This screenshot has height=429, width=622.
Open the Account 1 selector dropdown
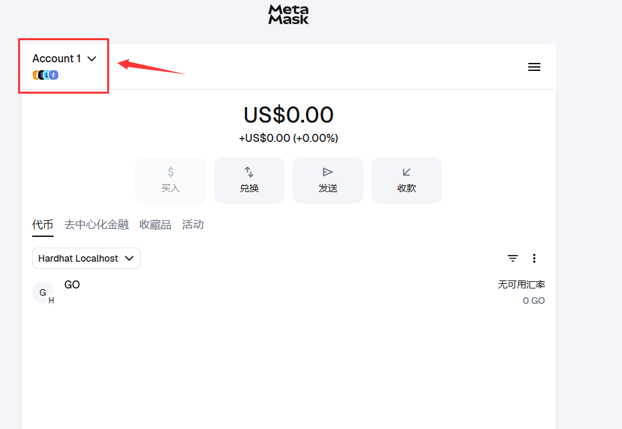coord(64,59)
